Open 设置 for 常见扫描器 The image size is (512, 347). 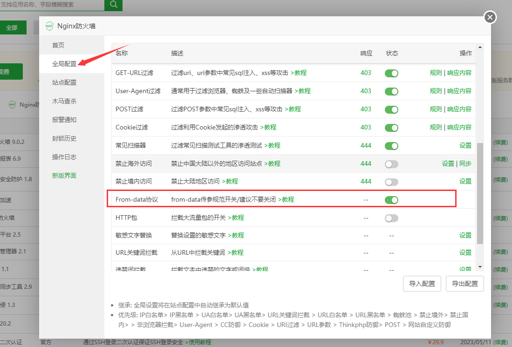pyautogui.click(x=465, y=145)
